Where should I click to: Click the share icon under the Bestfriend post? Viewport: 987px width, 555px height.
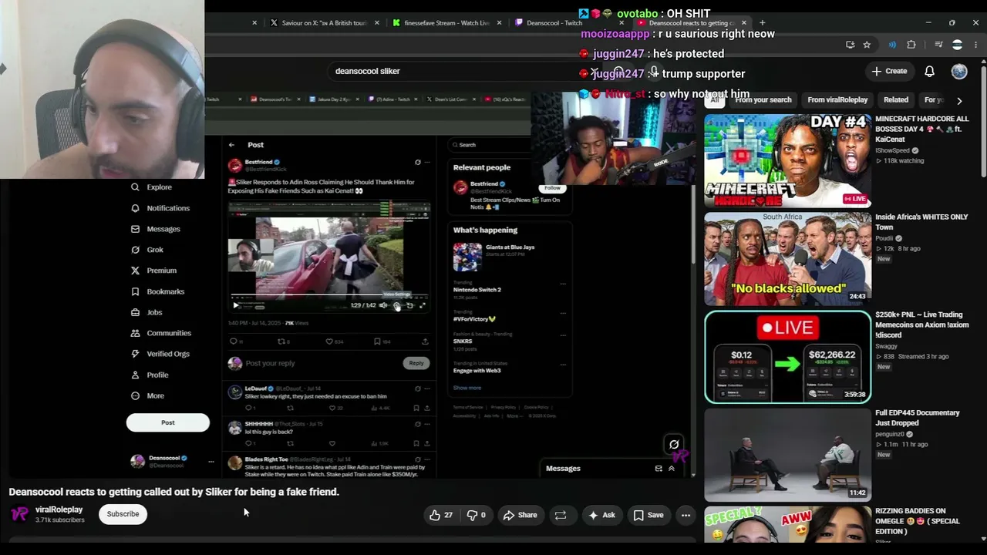(425, 341)
